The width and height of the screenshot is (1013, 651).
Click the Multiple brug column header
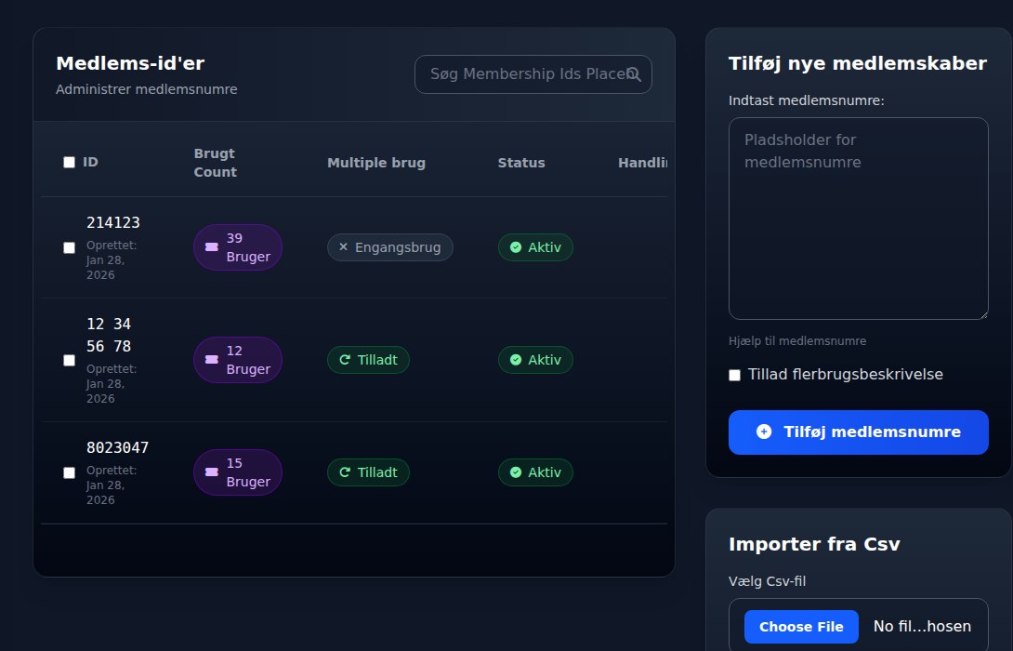[376, 163]
